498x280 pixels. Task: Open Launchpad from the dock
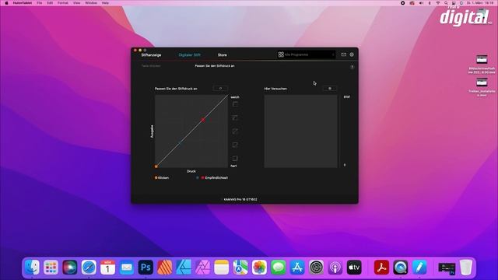[51, 268]
